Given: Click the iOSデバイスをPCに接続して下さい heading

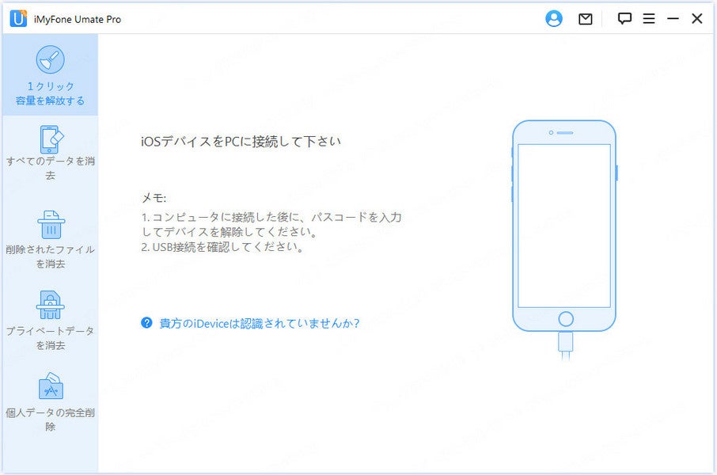Looking at the screenshot, I should 241,142.
